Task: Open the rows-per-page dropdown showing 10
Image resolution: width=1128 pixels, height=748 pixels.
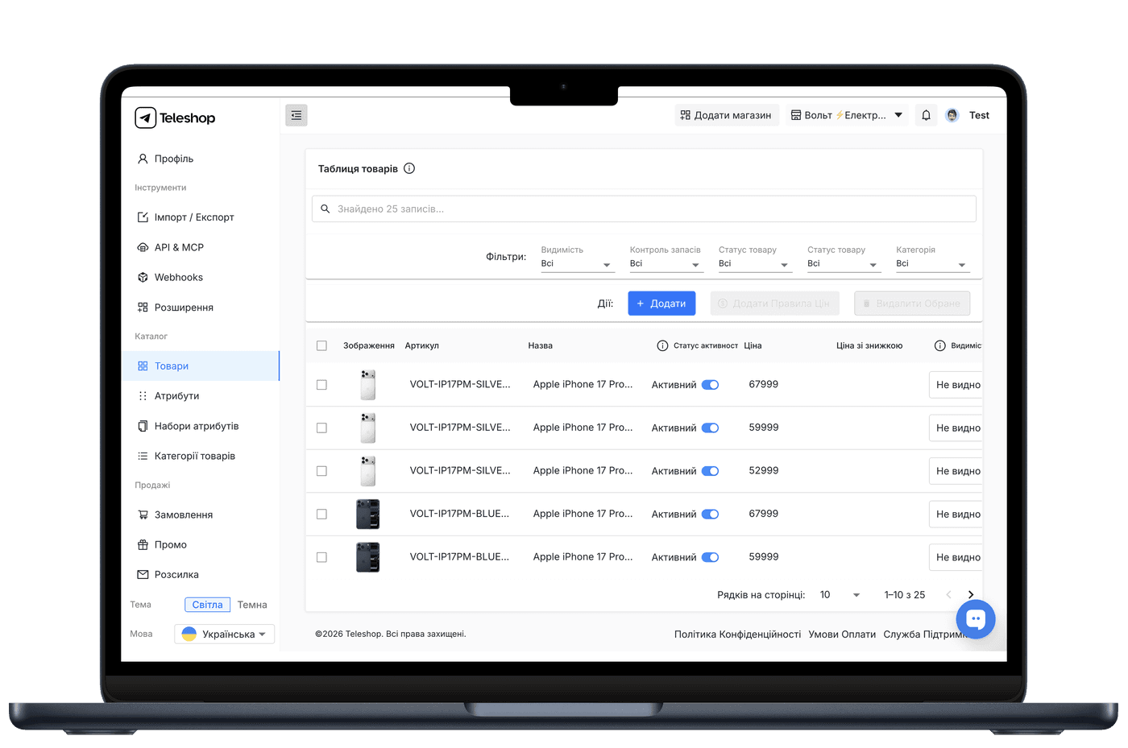Action: pyautogui.click(x=840, y=595)
